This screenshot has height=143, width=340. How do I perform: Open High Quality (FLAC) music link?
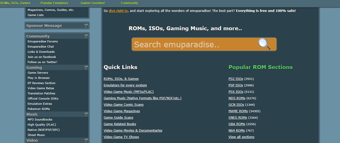point(42,125)
